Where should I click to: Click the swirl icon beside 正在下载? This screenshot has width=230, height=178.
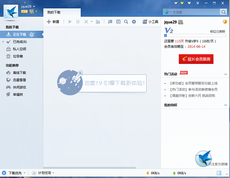pyautogui.click(x=32, y=35)
